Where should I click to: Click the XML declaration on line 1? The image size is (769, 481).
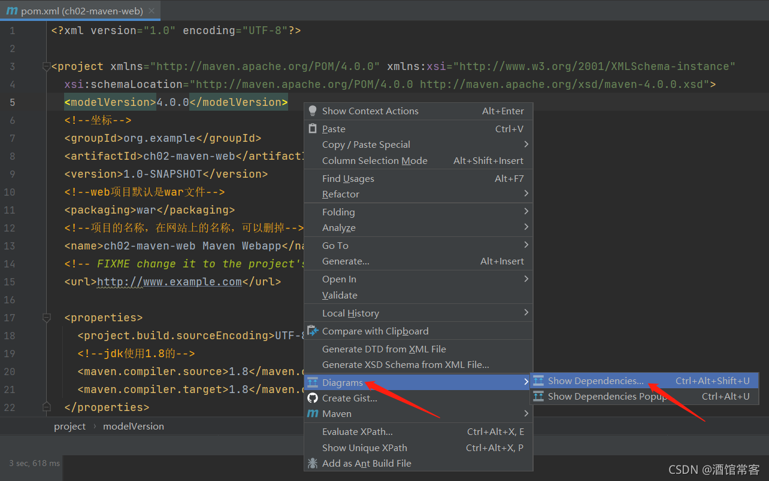(176, 31)
